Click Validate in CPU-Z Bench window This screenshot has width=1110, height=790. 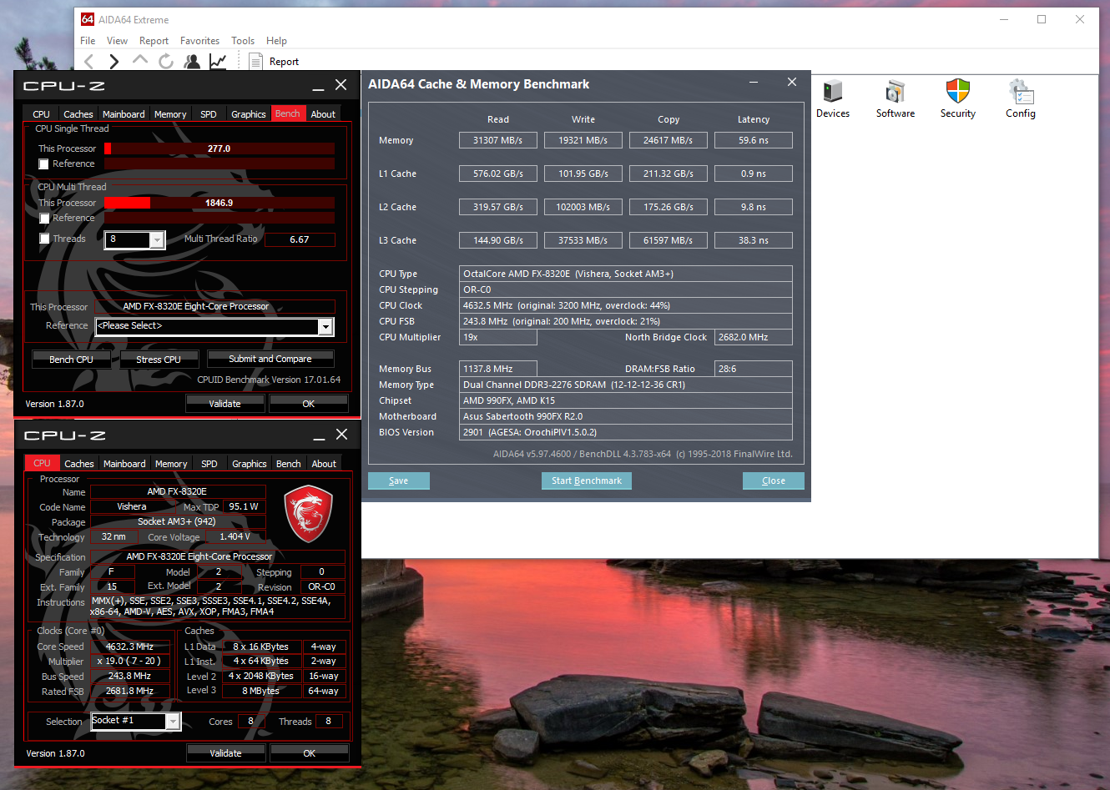tap(225, 404)
